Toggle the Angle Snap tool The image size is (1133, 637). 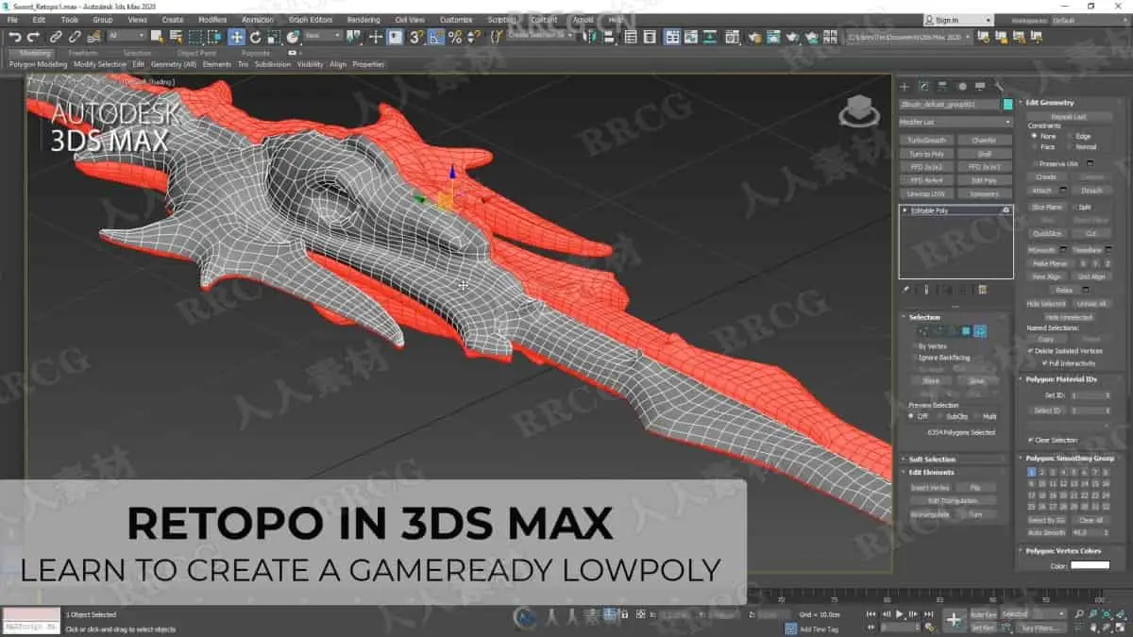(x=436, y=37)
